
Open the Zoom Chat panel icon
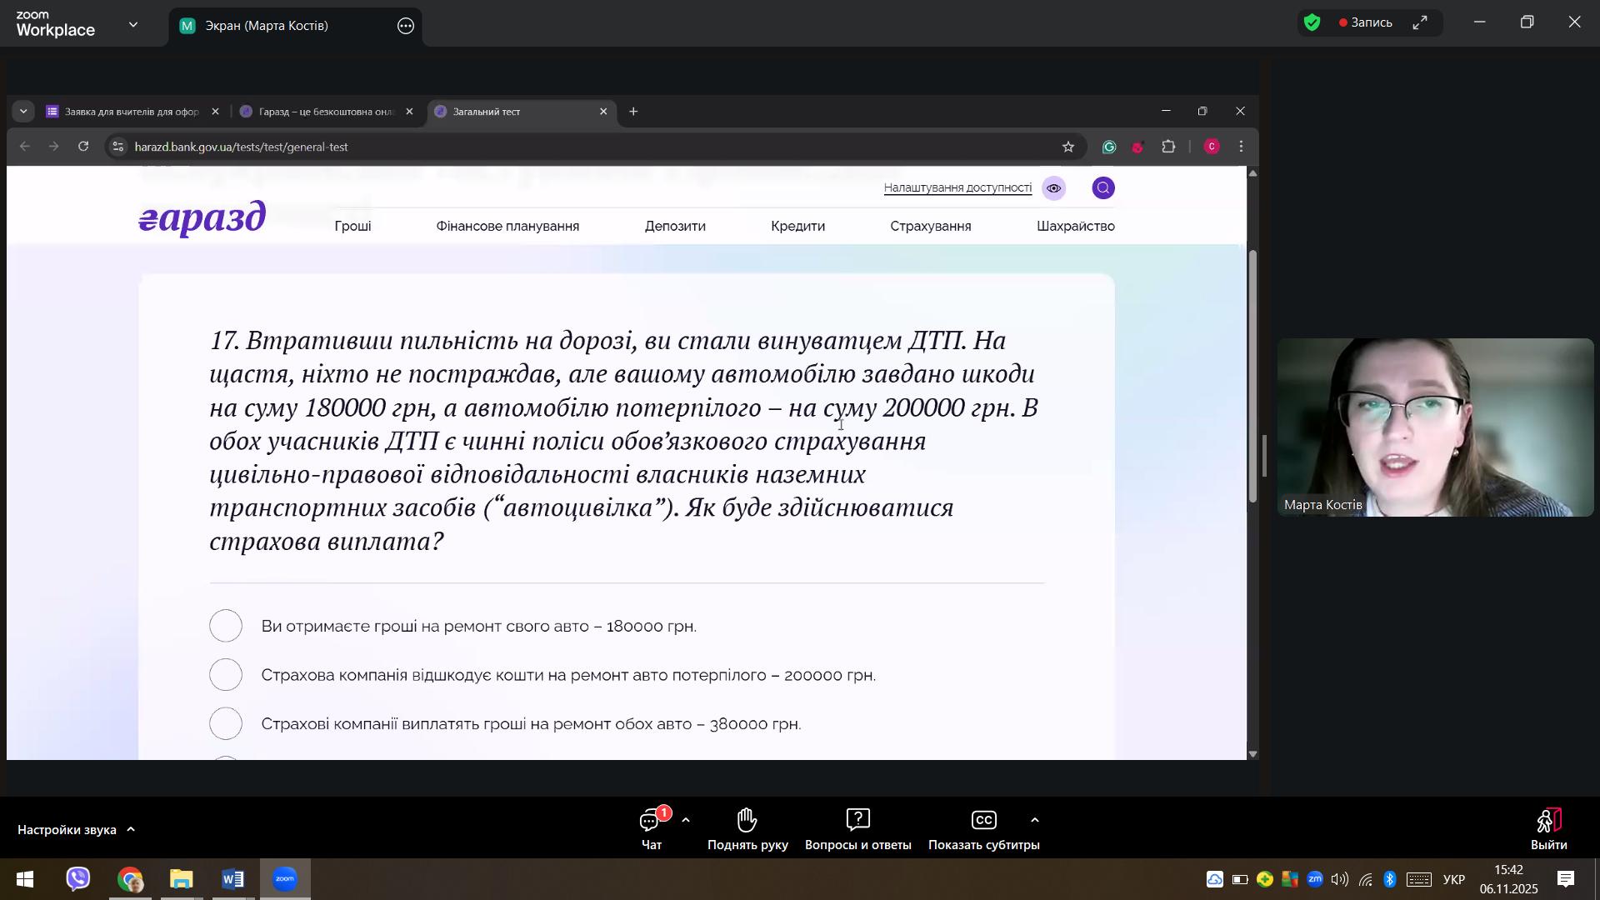click(x=651, y=822)
